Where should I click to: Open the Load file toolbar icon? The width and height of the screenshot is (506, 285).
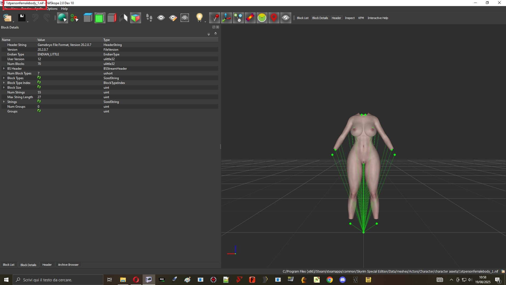[7, 18]
